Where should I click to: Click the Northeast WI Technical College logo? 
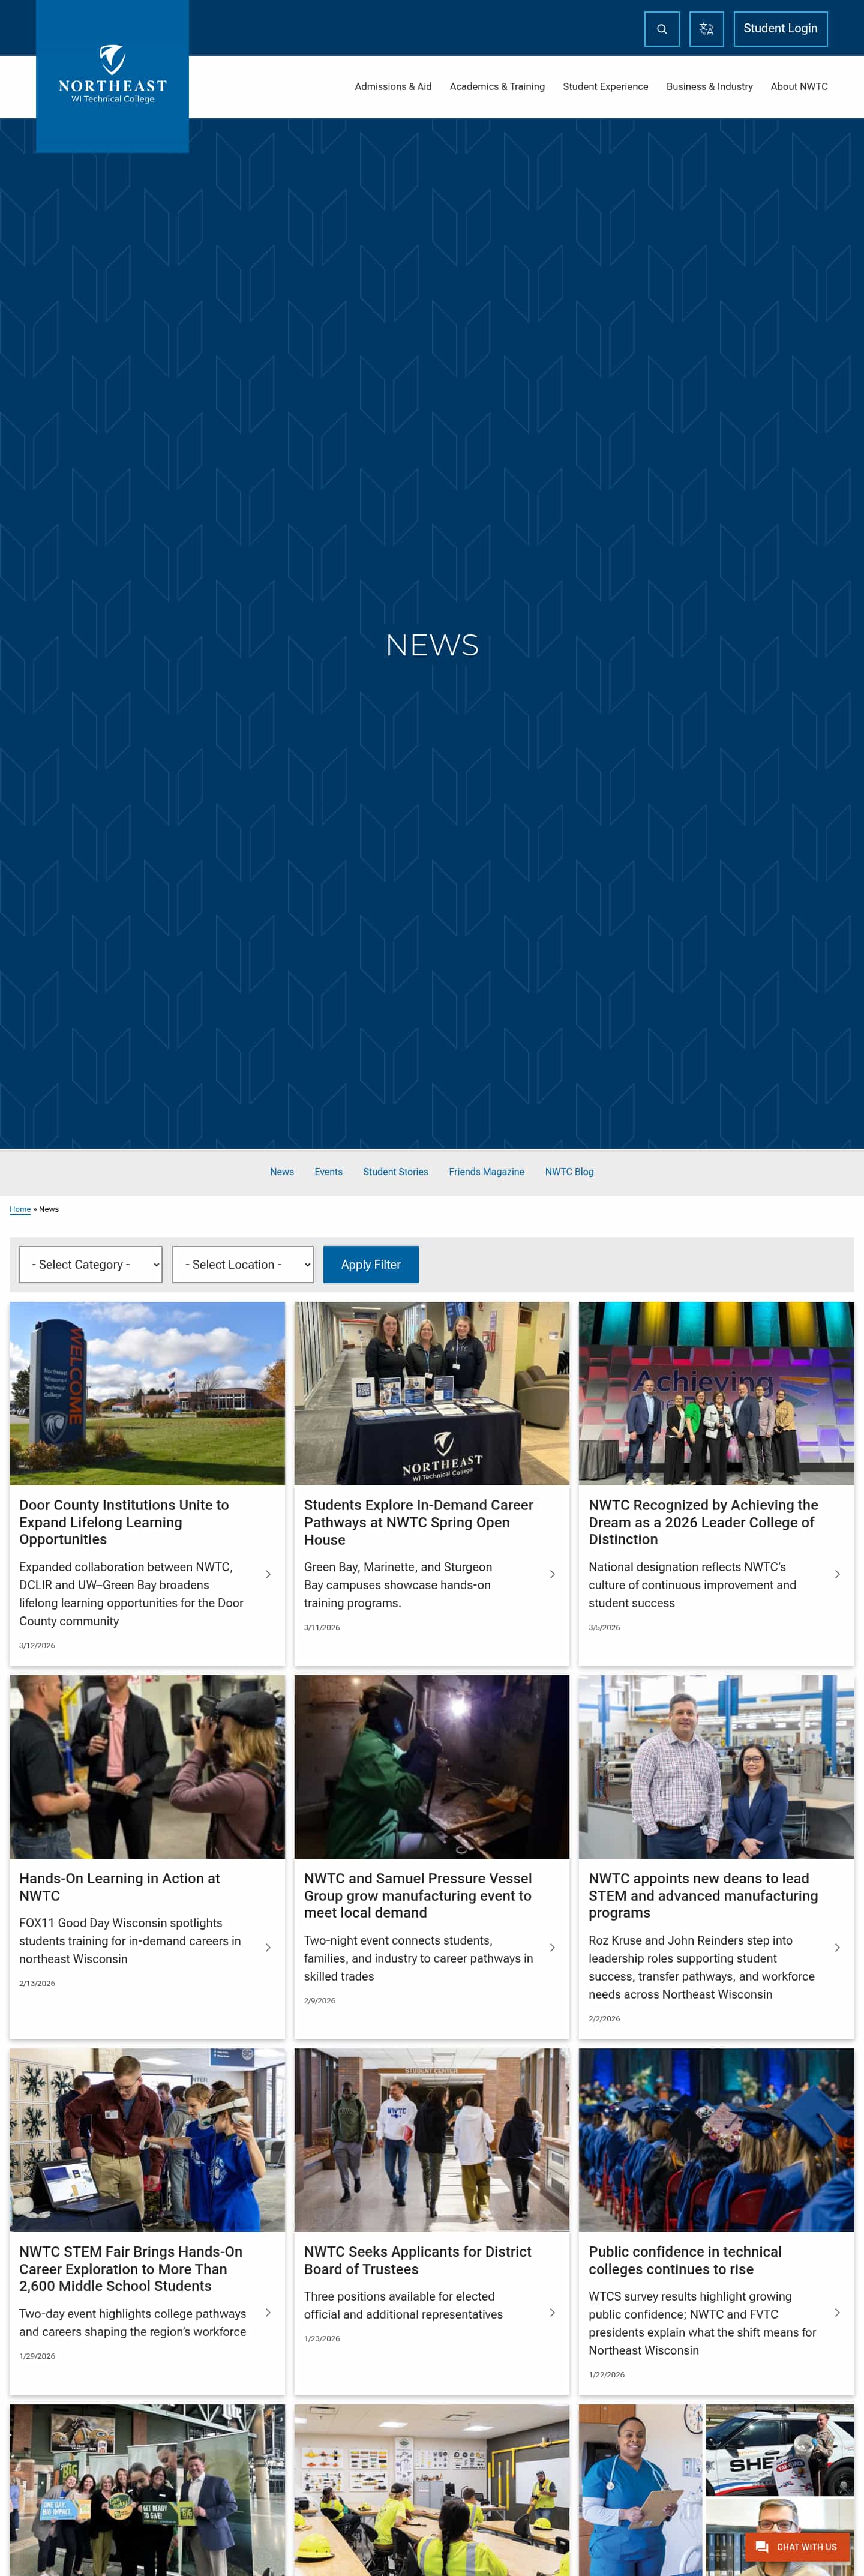[112, 75]
